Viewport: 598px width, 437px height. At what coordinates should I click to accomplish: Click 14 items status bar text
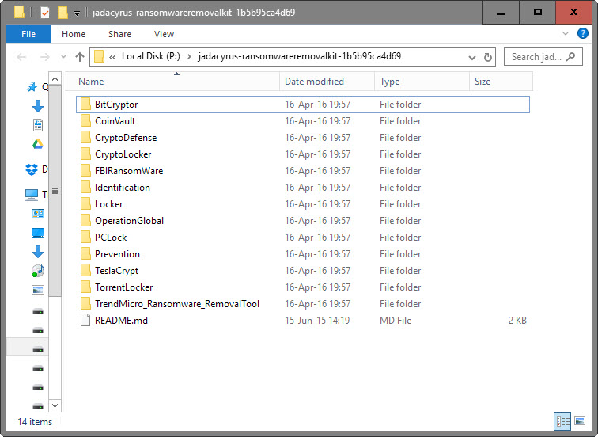point(35,422)
